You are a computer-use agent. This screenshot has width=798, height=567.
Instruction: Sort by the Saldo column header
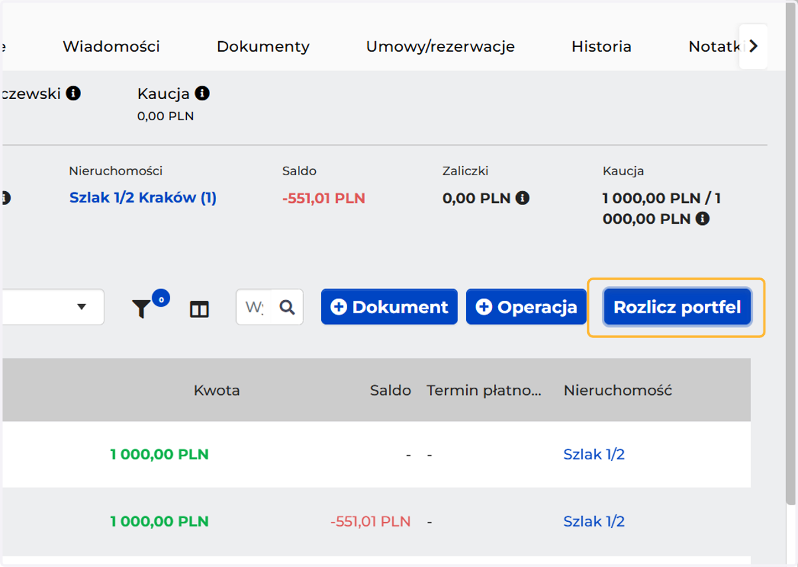pyautogui.click(x=390, y=390)
